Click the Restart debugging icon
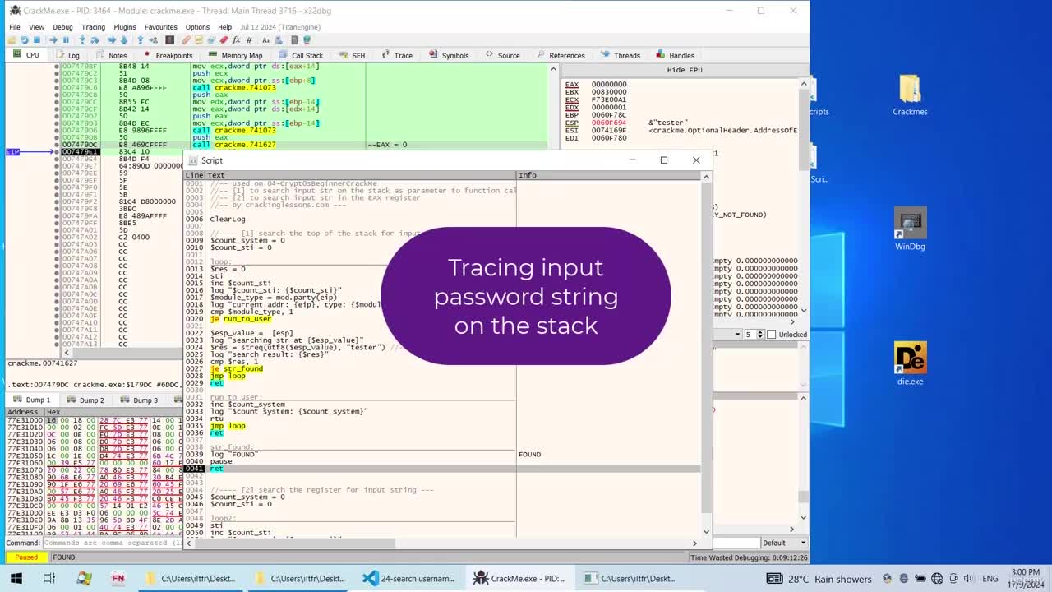 pyautogui.click(x=24, y=39)
